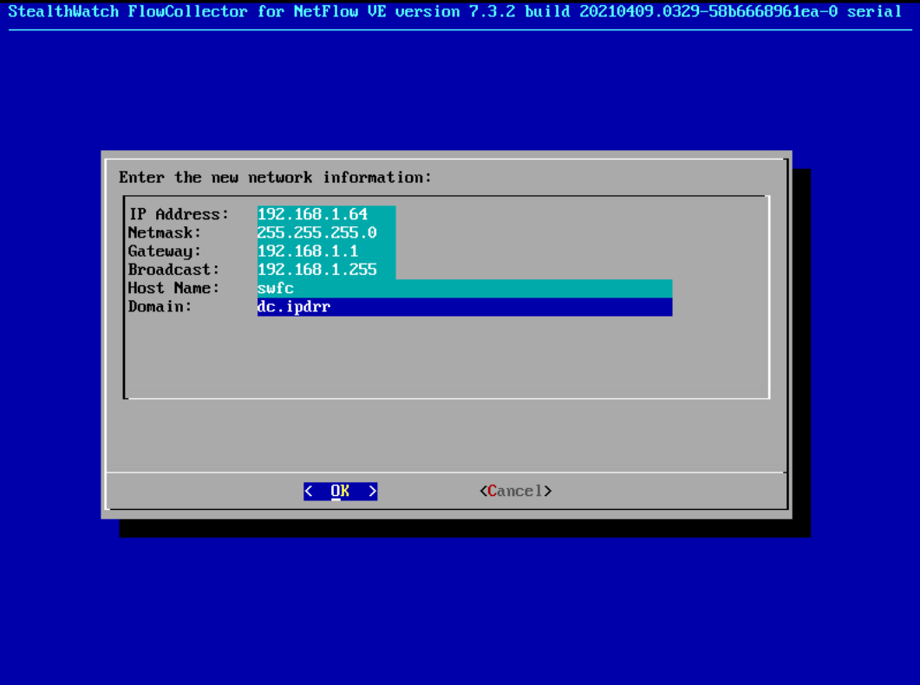Edit the Netmask field 255.255.255.0
The width and height of the screenshot is (920, 685).
[326, 233]
